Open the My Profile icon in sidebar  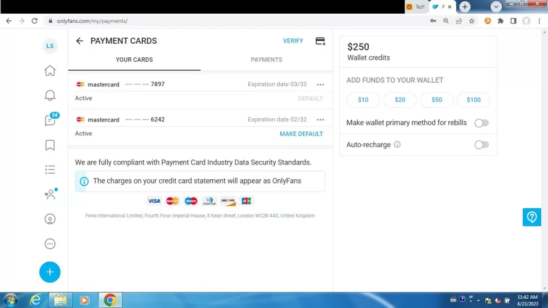[x=50, y=219]
